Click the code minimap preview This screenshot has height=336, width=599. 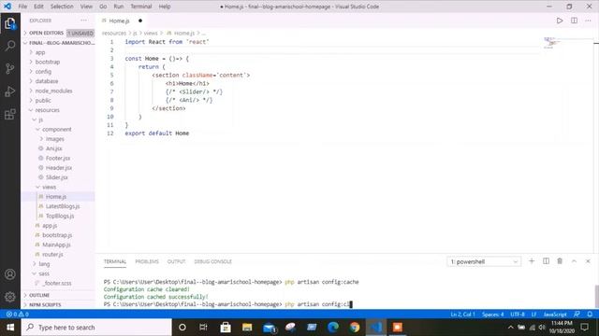coord(552,43)
